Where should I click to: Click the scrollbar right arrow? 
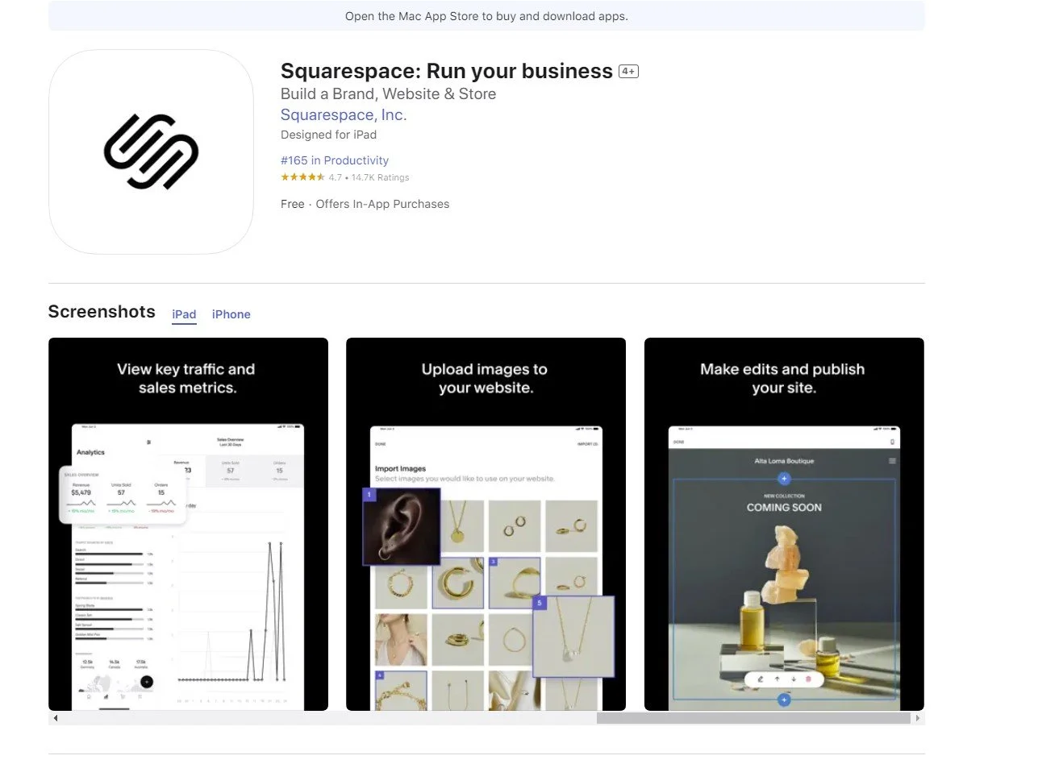pos(918,718)
